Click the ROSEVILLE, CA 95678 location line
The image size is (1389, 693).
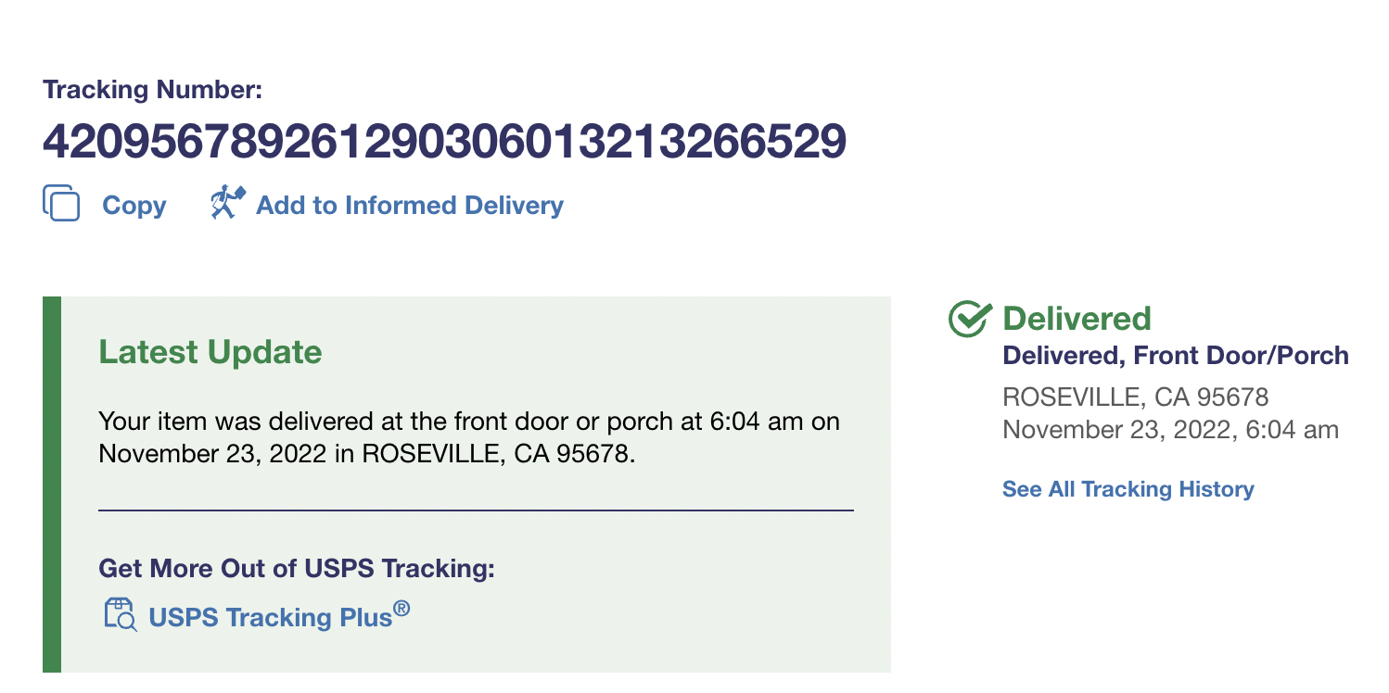(1135, 397)
